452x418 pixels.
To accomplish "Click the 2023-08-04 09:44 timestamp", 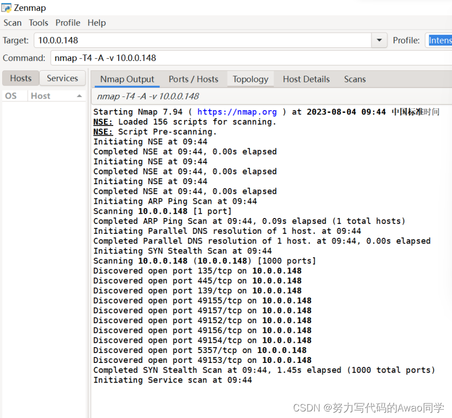I will (346, 112).
